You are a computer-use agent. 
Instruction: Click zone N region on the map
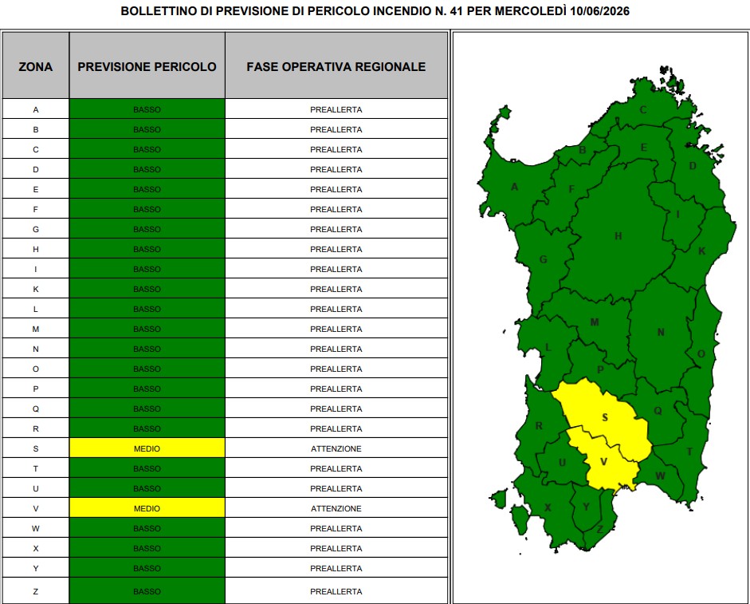[661, 333]
